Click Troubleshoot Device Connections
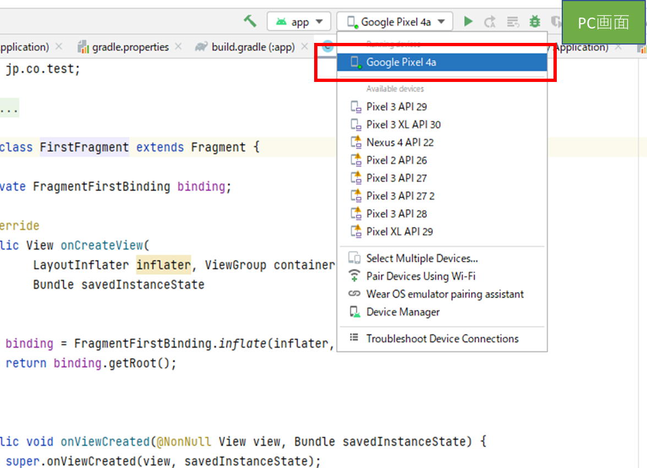Image resolution: width=647 pixels, height=468 pixels. click(442, 339)
